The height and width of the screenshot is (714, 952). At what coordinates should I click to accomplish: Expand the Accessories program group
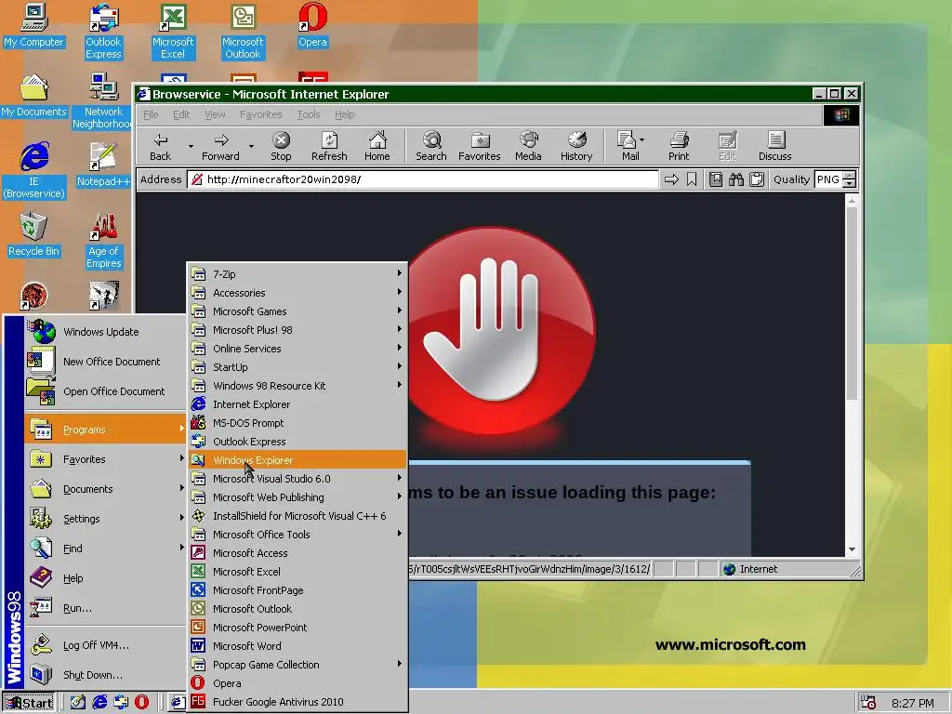[x=297, y=293]
